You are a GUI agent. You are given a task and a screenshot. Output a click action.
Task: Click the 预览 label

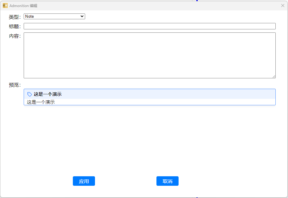[x=14, y=85]
